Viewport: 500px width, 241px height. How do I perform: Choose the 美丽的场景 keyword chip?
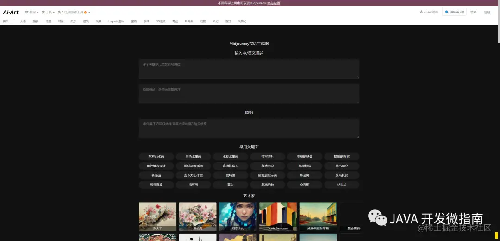305,156
